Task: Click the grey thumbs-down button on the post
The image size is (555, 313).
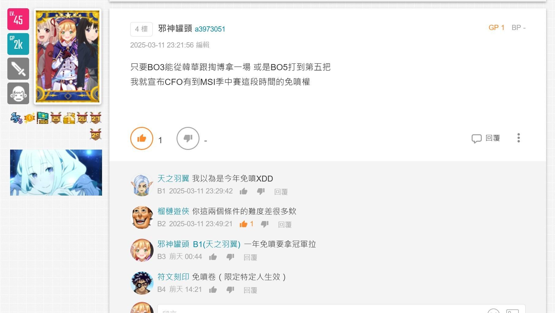Action: pos(188,139)
